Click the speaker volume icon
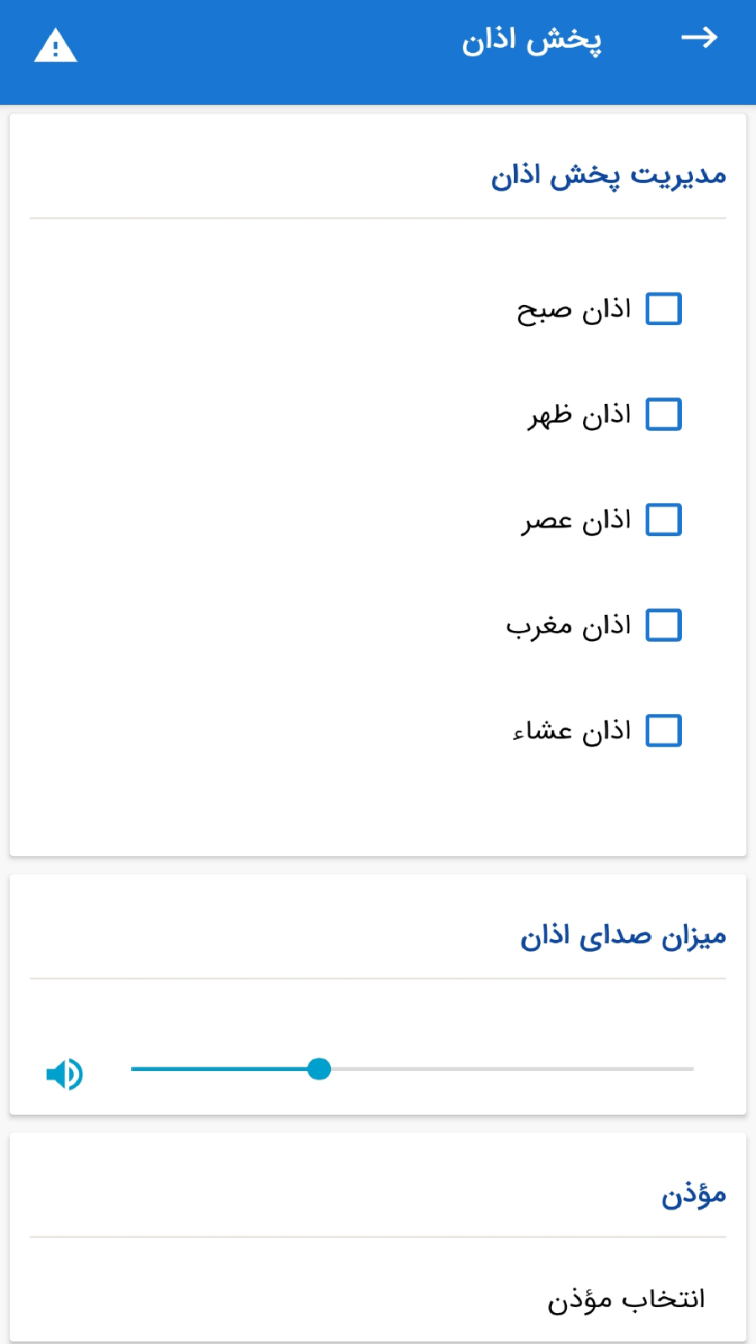The width and height of the screenshot is (756, 1344). pos(65,1074)
